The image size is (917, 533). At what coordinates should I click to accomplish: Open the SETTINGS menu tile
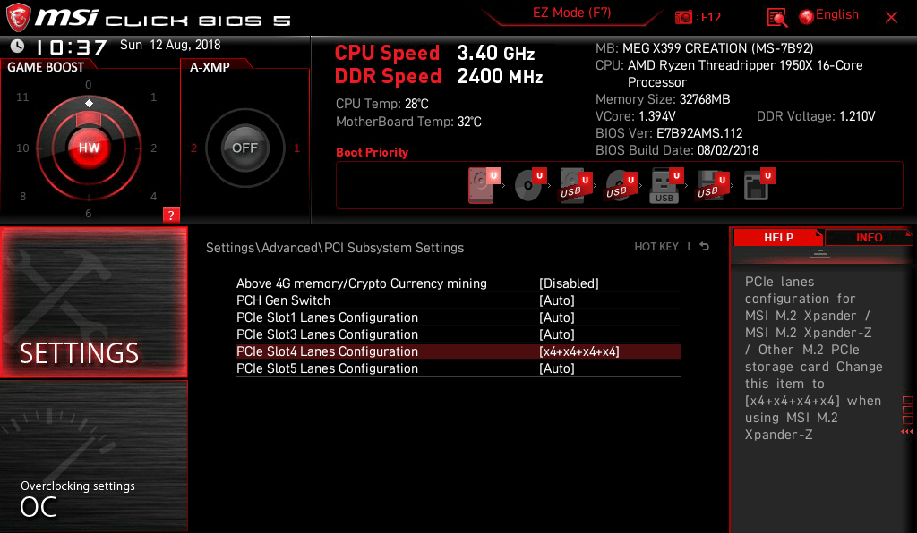point(93,302)
